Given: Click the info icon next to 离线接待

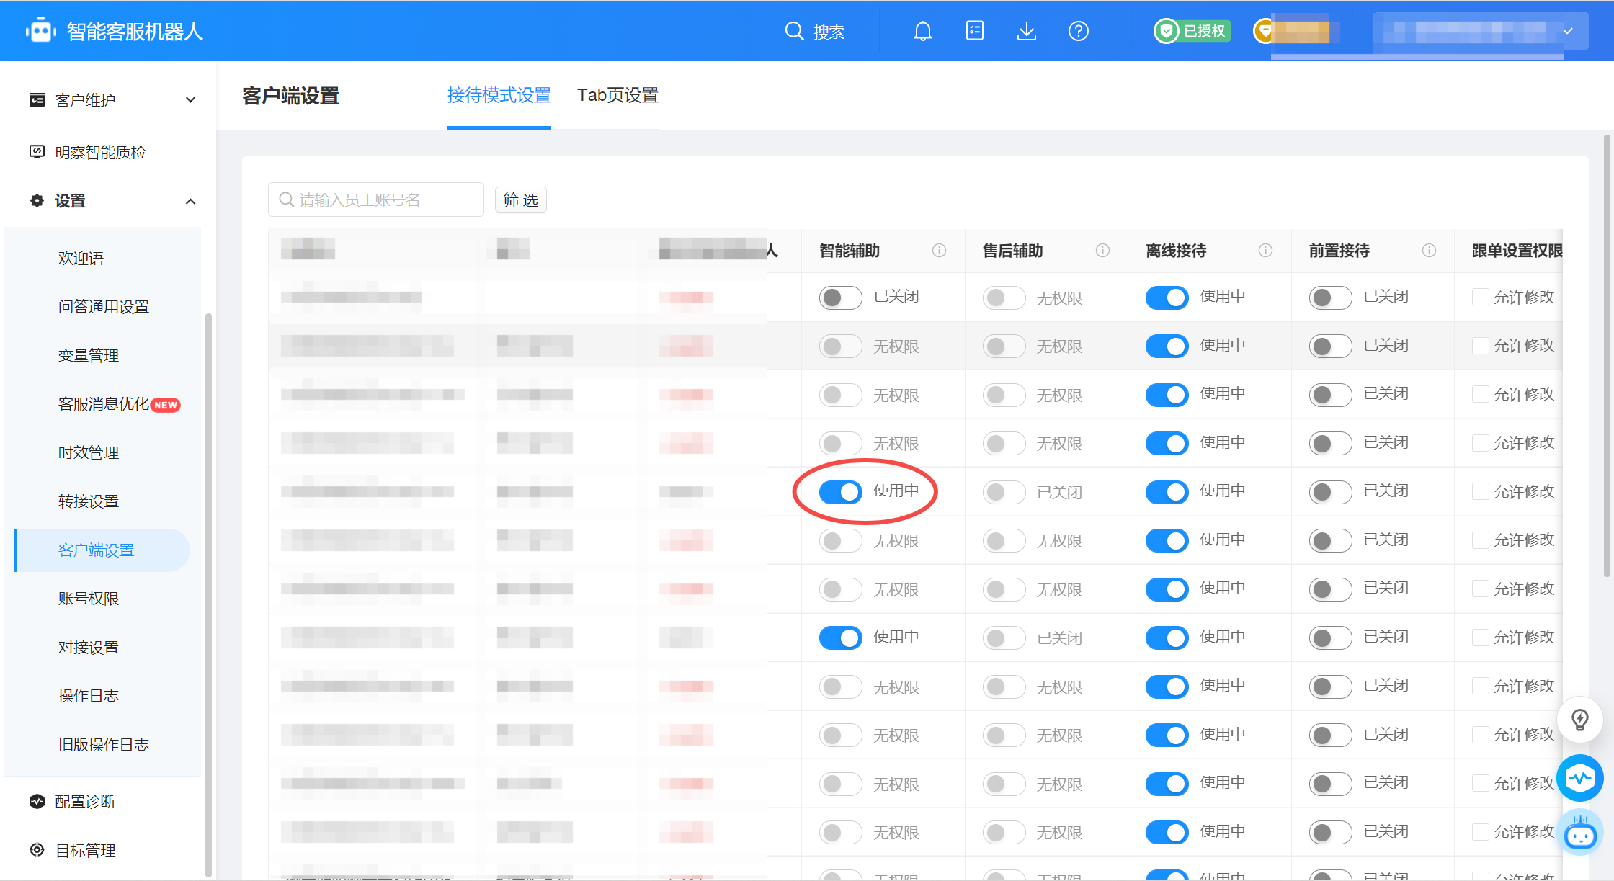Looking at the screenshot, I should coord(1265,251).
